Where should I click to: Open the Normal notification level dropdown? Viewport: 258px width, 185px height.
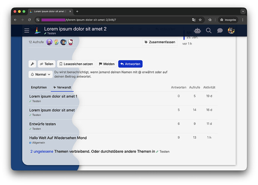(x=40, y=75)
